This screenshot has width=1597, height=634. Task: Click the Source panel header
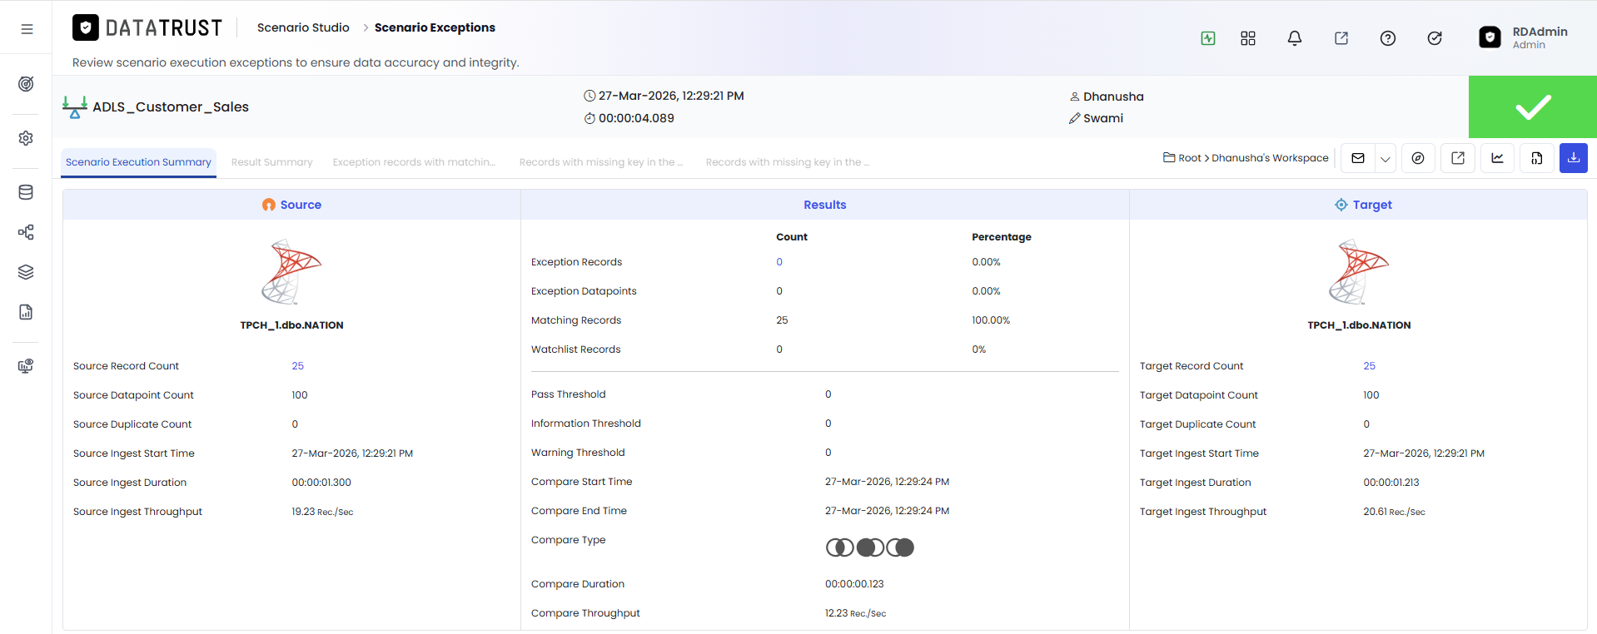click(x=291, y=205)
